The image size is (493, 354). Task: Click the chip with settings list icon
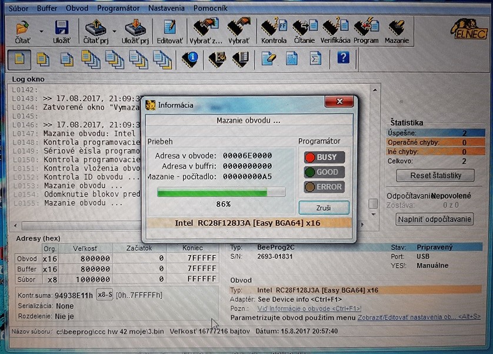click(x=241, y=59)
